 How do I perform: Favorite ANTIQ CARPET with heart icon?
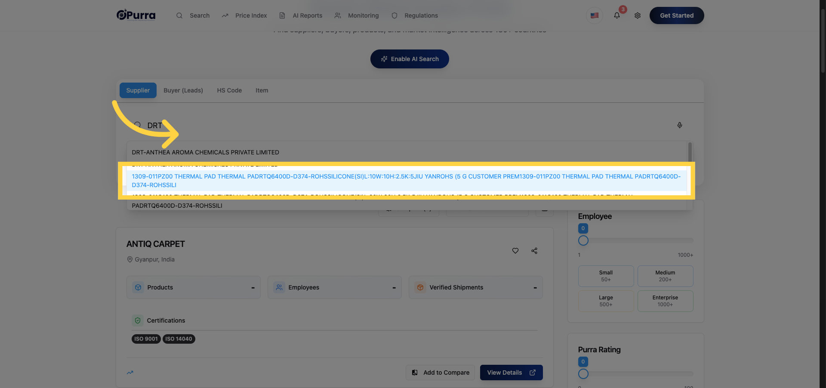(515, 251)
